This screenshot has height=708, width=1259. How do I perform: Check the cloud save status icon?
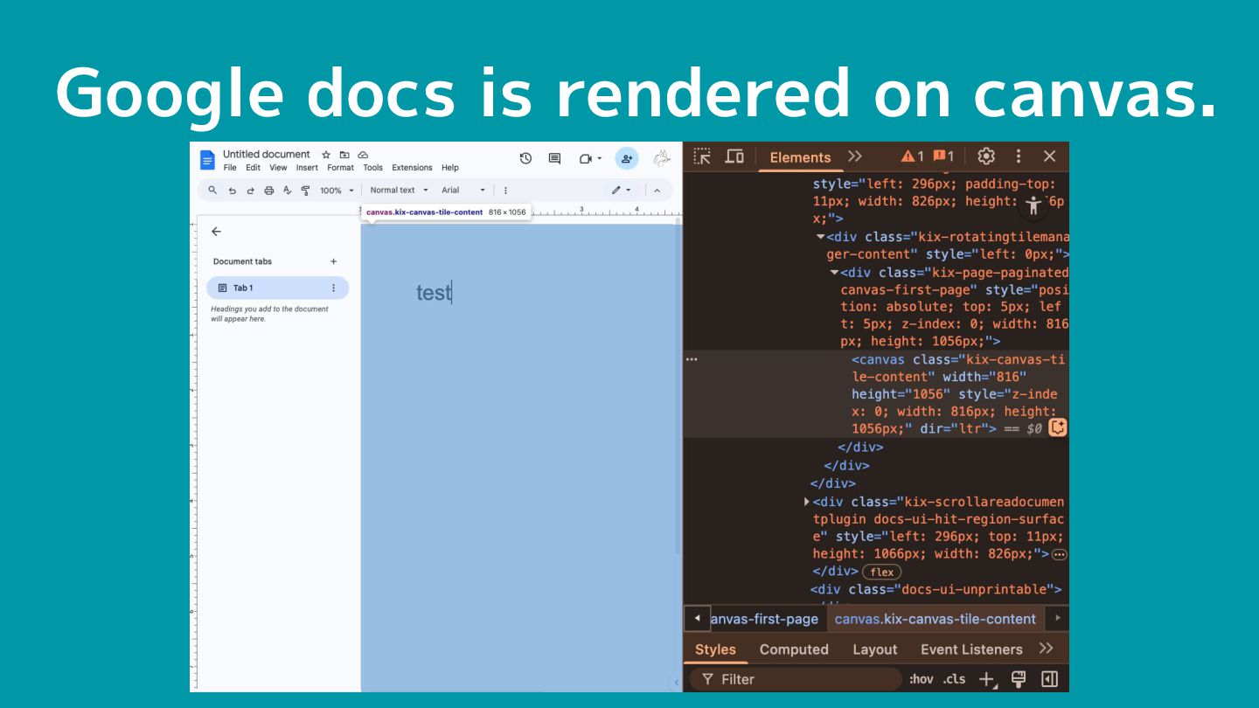(363, 155)
